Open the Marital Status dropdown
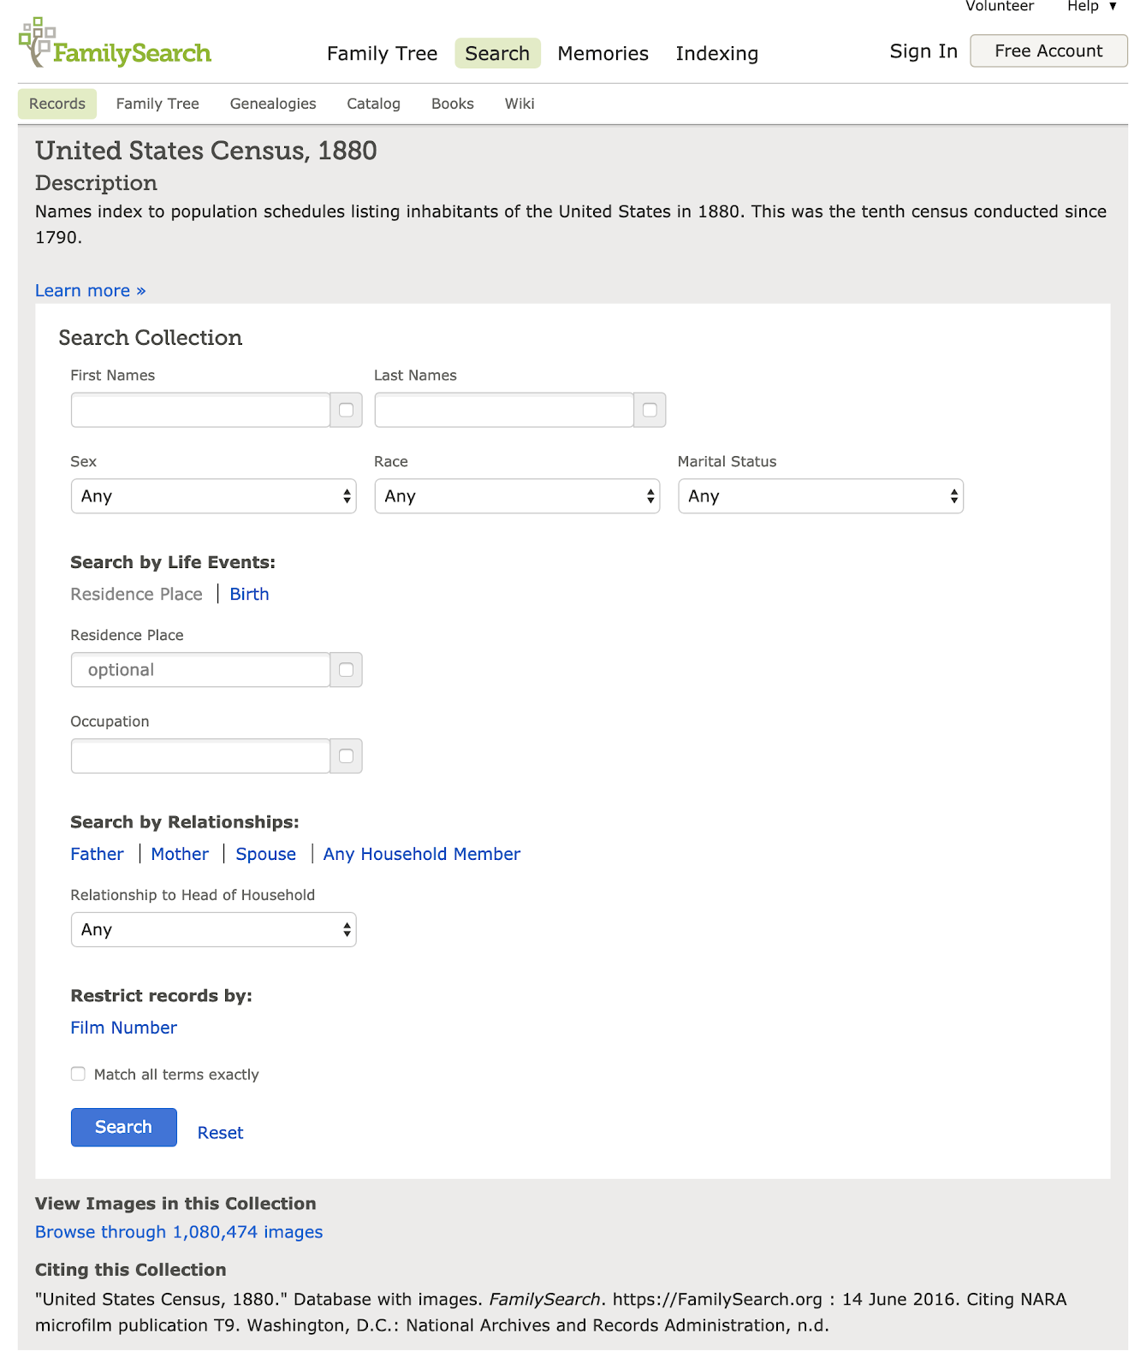This screenshot has height=1369, width=1146. [820, 496]
